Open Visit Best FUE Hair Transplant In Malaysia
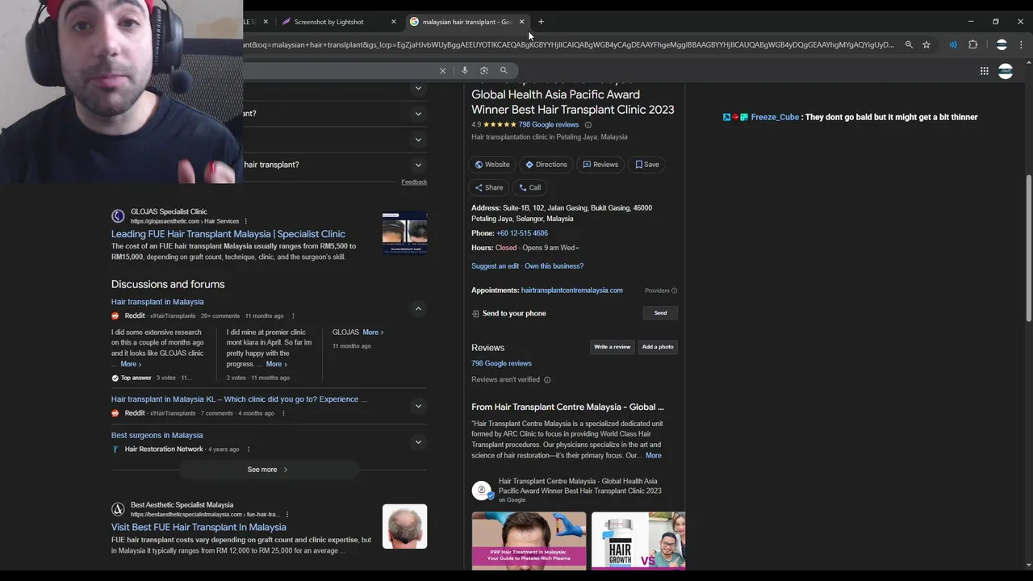Viewport: 1033px width, 581px height. [x=199, y=527]
